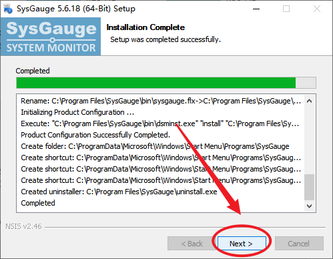Select the Create folder log entry
Viewport: 333px width, 259px height.
pyautogui.click(x=155, y=146)
